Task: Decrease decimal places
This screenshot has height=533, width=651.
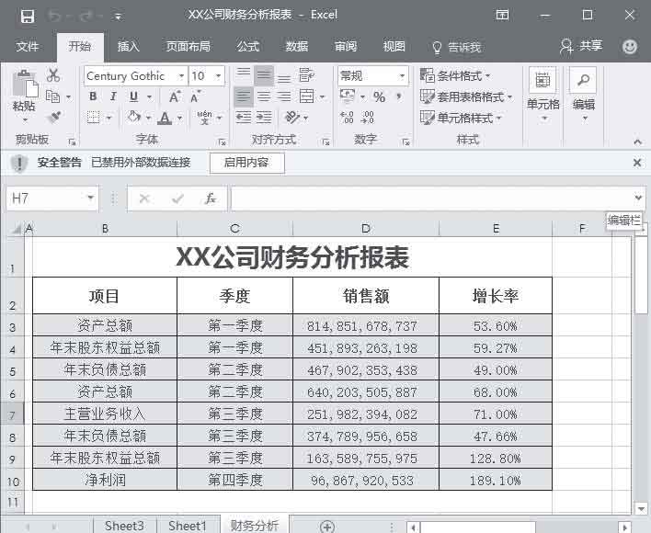Action: (368, 118)
